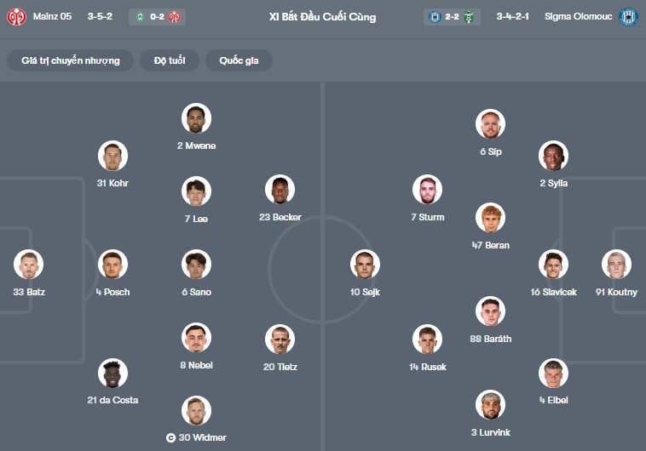Open the 0-2 previous match result
This screenshot has height=451, width=646.
pos(158,17)
